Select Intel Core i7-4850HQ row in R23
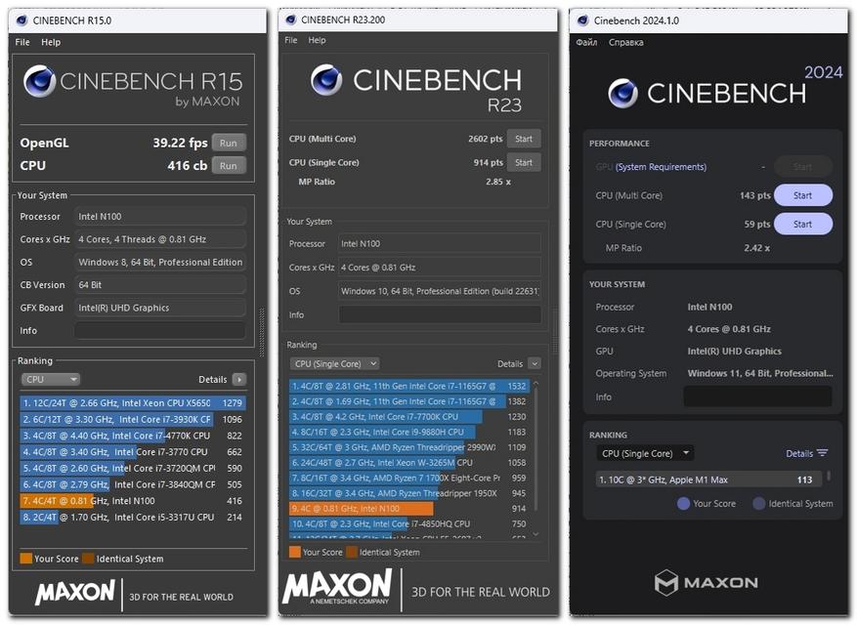This screenshot has height=625, width=857. pos(409,524)
